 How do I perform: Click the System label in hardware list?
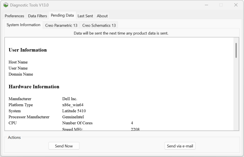pos(15,111)
